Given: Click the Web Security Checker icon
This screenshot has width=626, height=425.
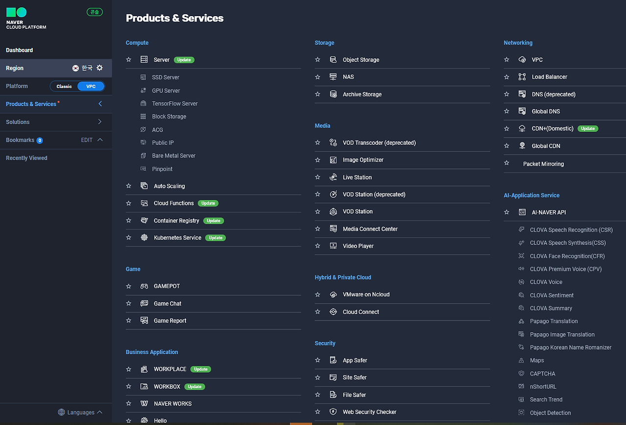Looking at the screenshot, I should pyautogui.click(x=333, y=412).
